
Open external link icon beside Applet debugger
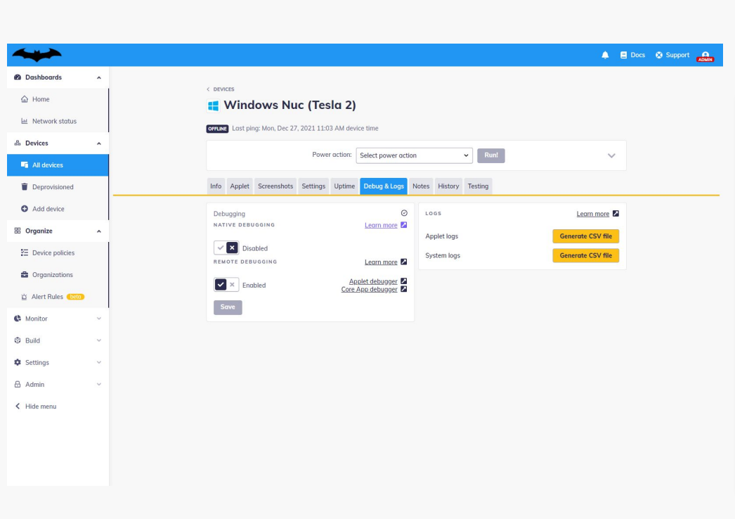click(x=403, y=281)
